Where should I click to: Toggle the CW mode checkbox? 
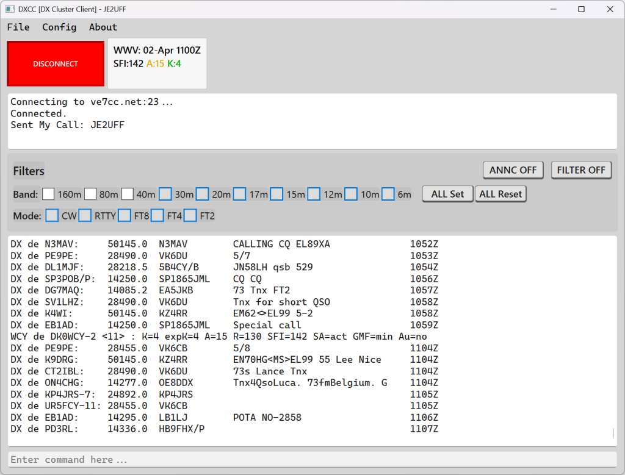(x=52, y=215)
